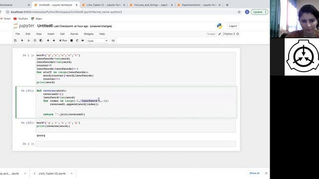This screenshot has height=179, width=319.
Task: Interrupt the kernel with the stop icon
Action: [x=71, y=41]
